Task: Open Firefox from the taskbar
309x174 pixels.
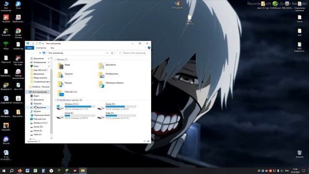Action: click(19, 171)
